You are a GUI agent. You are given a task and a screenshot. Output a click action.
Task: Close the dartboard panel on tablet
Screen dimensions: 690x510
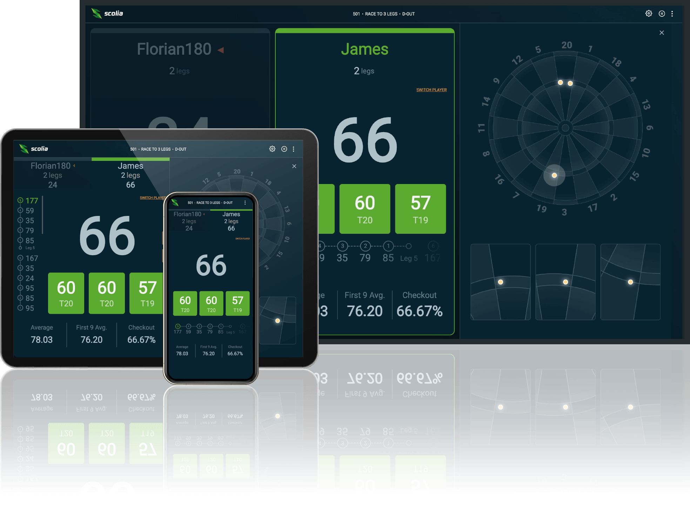(x=294, y=166)
